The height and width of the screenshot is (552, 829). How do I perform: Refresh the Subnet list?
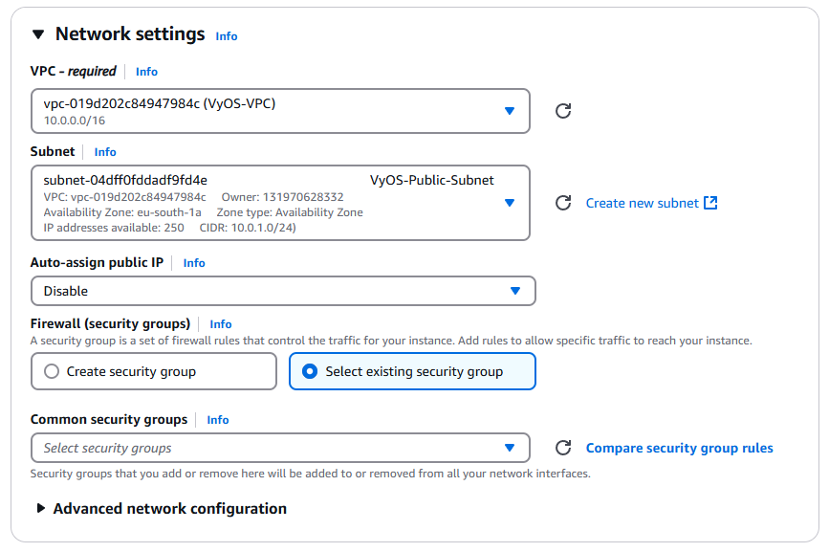pyautogui.click(x=563, y=203)
